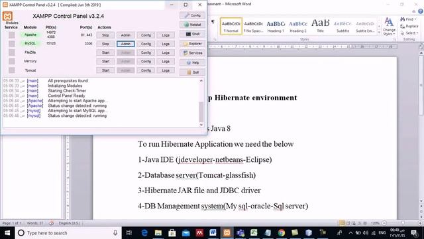Apply the Normal style

tap(231, 26)
